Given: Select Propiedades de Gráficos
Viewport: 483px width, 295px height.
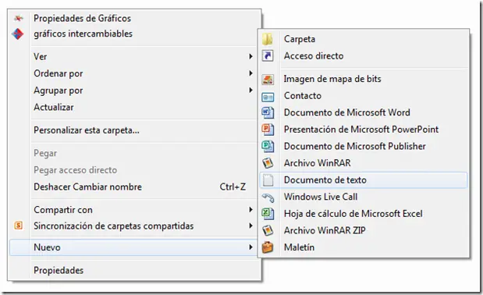Looking at the screenshot, I should click(x=82, y=19).
